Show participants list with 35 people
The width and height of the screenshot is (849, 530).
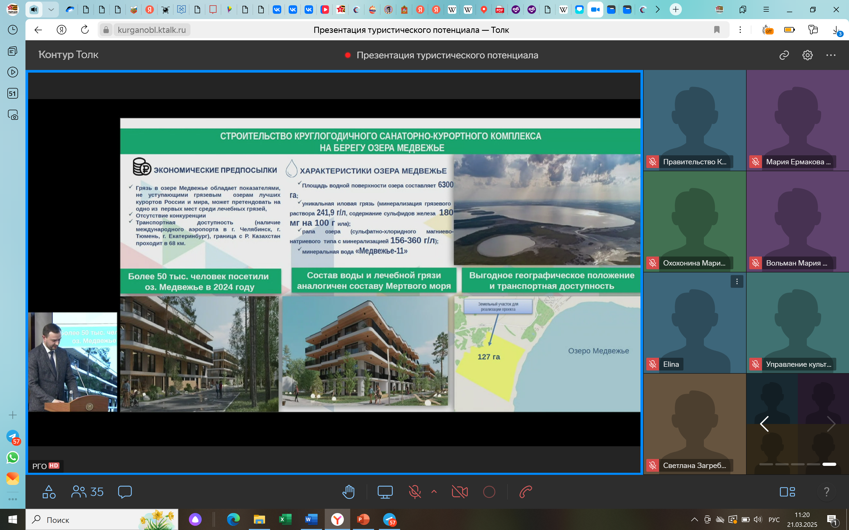(87, 492)
